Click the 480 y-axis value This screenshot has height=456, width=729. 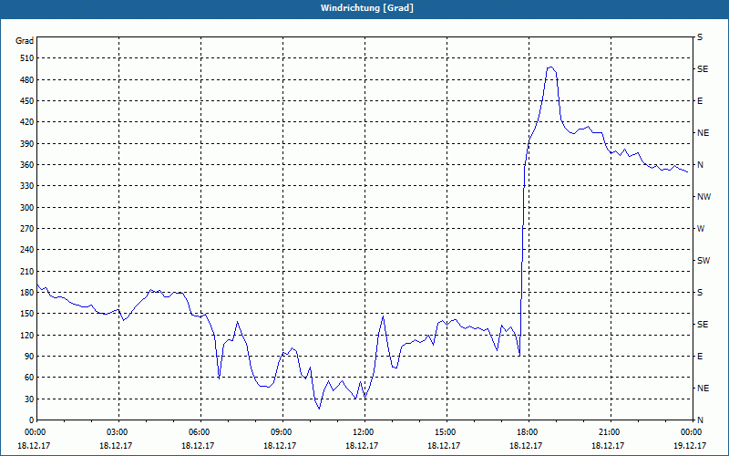(x=27, y=80)
